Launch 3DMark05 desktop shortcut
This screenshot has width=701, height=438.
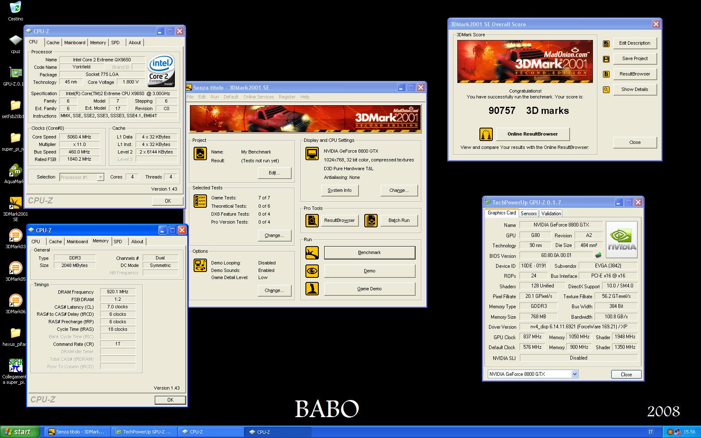tap(15, 268)
